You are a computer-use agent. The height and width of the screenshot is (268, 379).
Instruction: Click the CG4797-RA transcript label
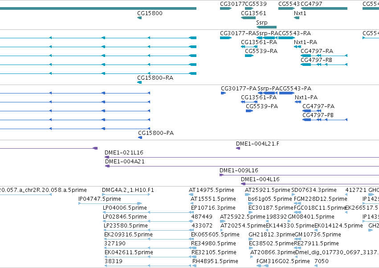(317, 51)
